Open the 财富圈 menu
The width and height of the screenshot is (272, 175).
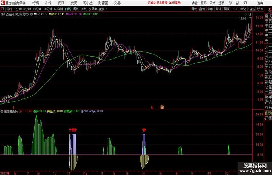tap(103, 3)
